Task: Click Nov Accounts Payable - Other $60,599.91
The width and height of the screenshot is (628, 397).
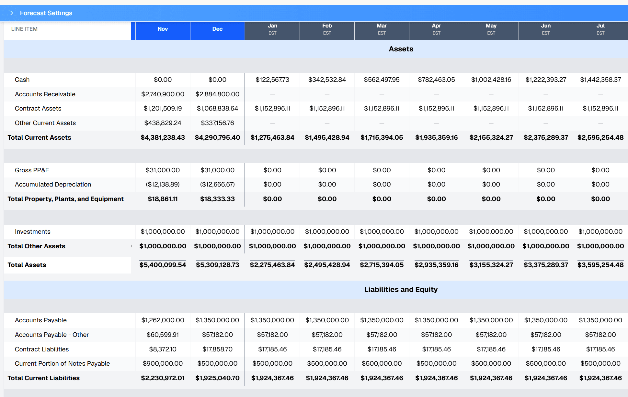Action: 163,335
